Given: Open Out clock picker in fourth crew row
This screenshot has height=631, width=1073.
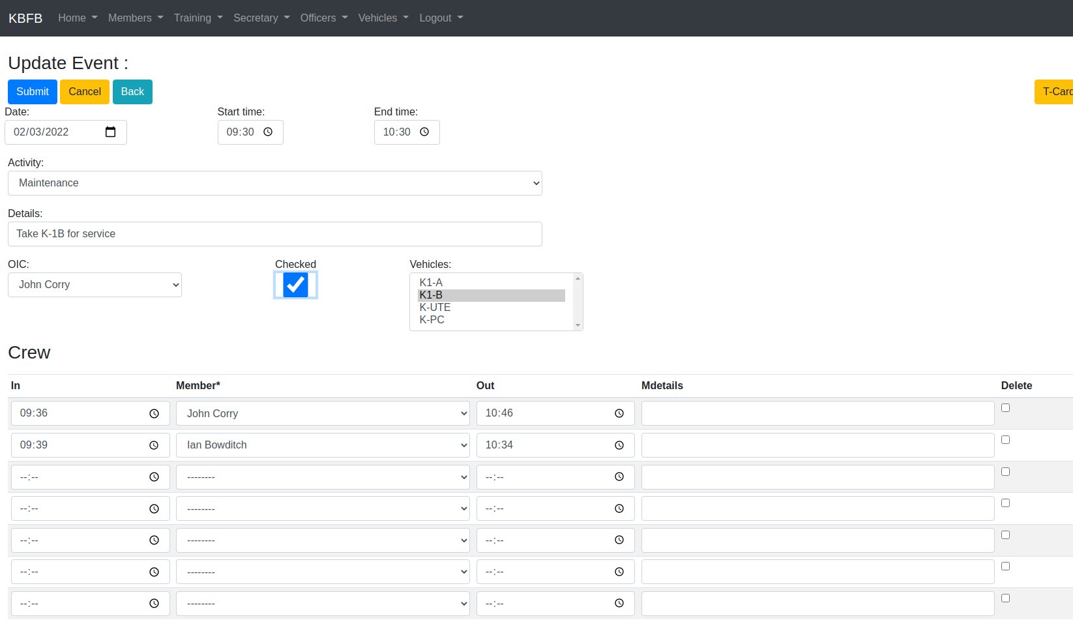Looking at the screenshot, I should click(619, 509).
